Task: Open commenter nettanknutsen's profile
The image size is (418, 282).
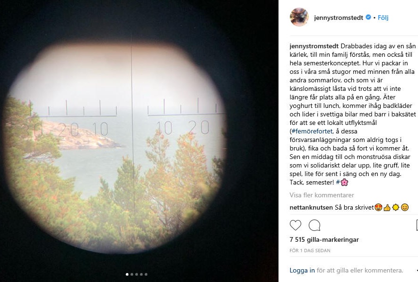Action: [311, 207]
